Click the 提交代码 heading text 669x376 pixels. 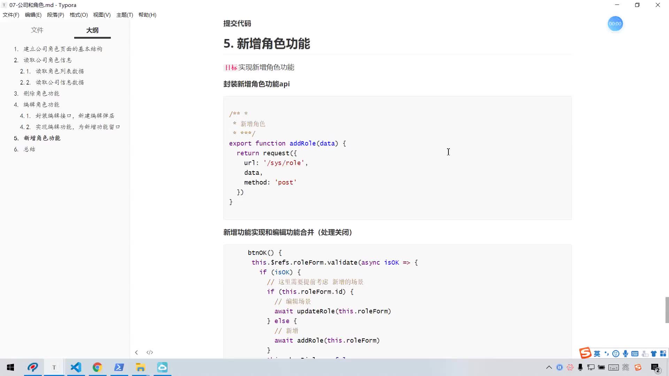pos(237,23)
